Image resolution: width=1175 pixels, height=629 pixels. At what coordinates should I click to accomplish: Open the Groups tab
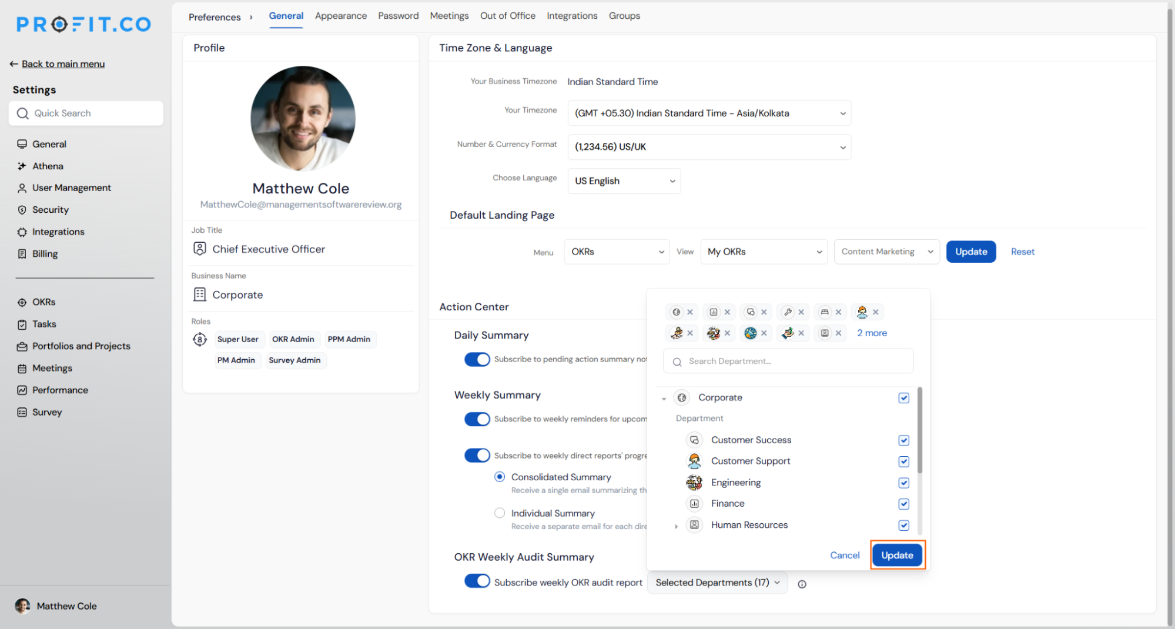[x=624, y=16]
